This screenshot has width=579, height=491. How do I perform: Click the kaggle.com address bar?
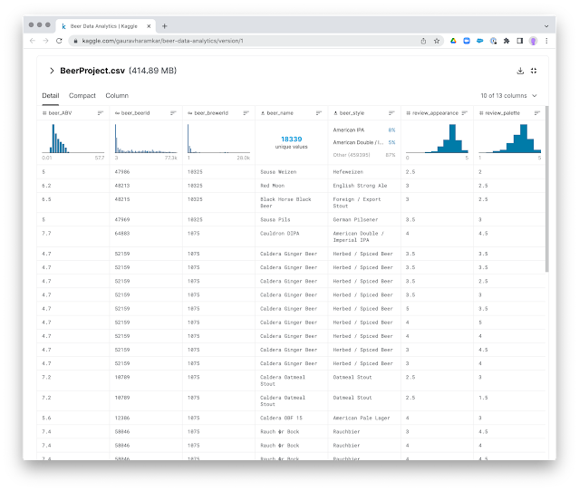[x=244, y=41]
